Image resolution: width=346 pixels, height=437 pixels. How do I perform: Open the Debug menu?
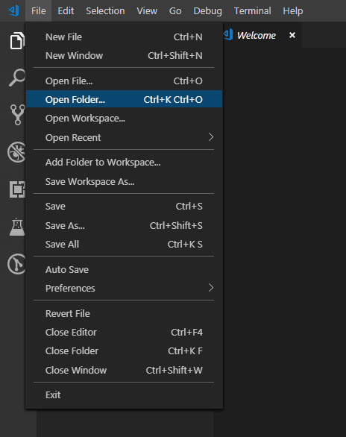[x=208, y=11]
